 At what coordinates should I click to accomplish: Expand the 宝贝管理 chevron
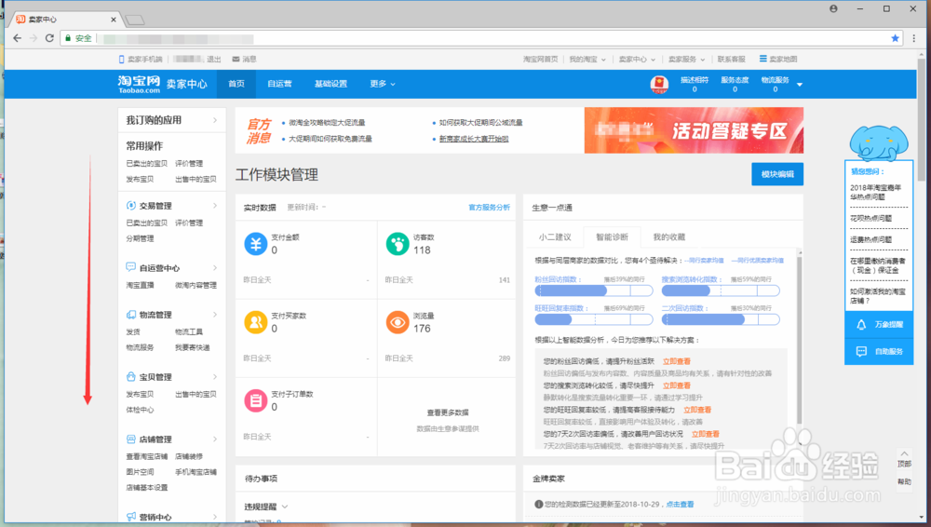[x=215, y=377]
